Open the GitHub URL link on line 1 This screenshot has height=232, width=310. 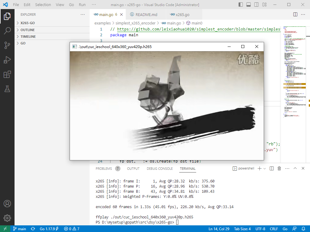pos(199,29)
